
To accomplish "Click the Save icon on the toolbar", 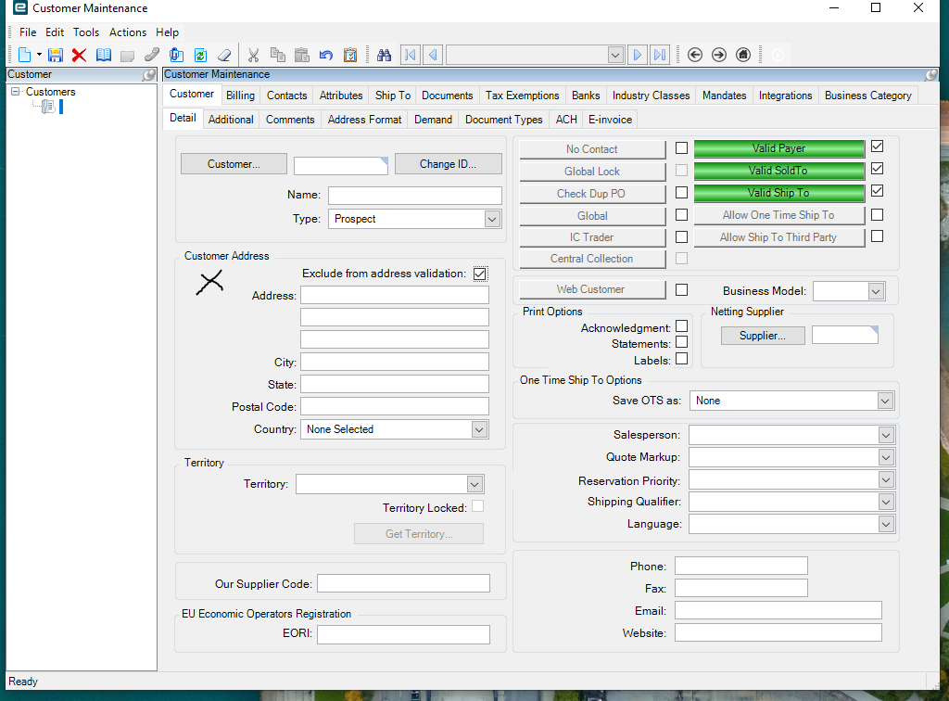I will click(x=55, y=55).
